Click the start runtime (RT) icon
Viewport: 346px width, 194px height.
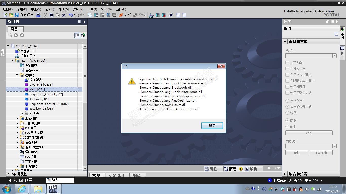click(114, 15)
